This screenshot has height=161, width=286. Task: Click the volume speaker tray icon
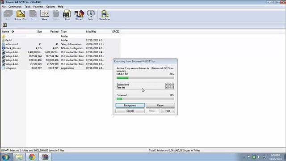[258, 157]
